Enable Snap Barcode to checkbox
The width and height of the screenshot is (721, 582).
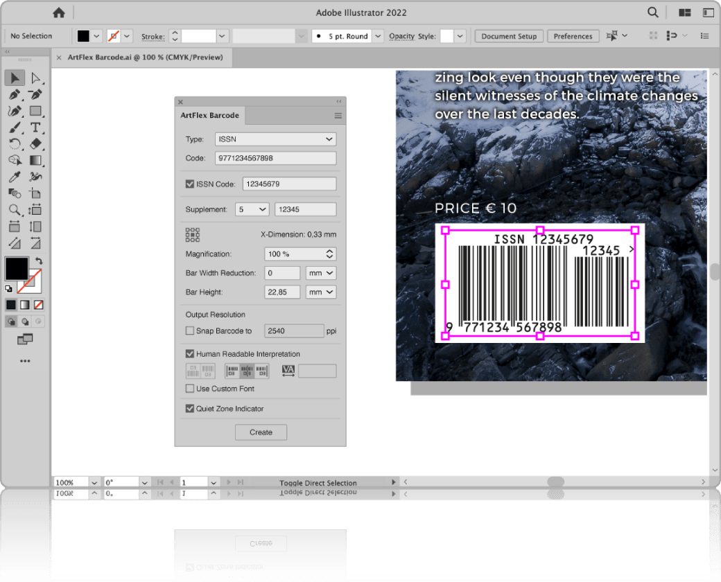[x=190, y=331]
